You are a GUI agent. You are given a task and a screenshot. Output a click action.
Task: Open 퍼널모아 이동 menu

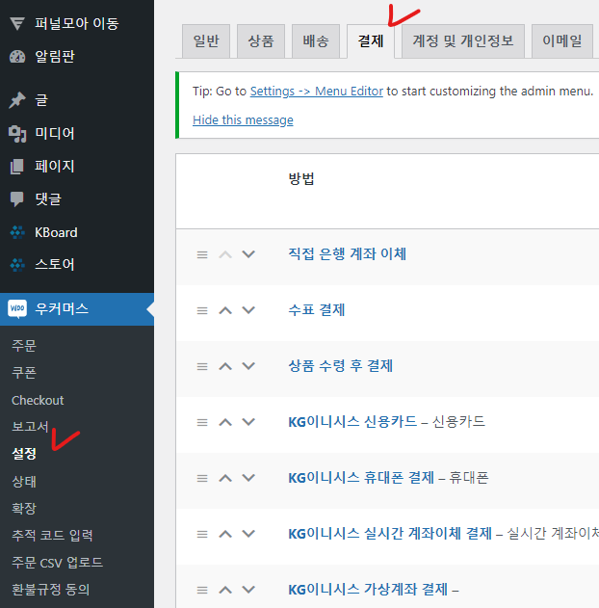77,24
